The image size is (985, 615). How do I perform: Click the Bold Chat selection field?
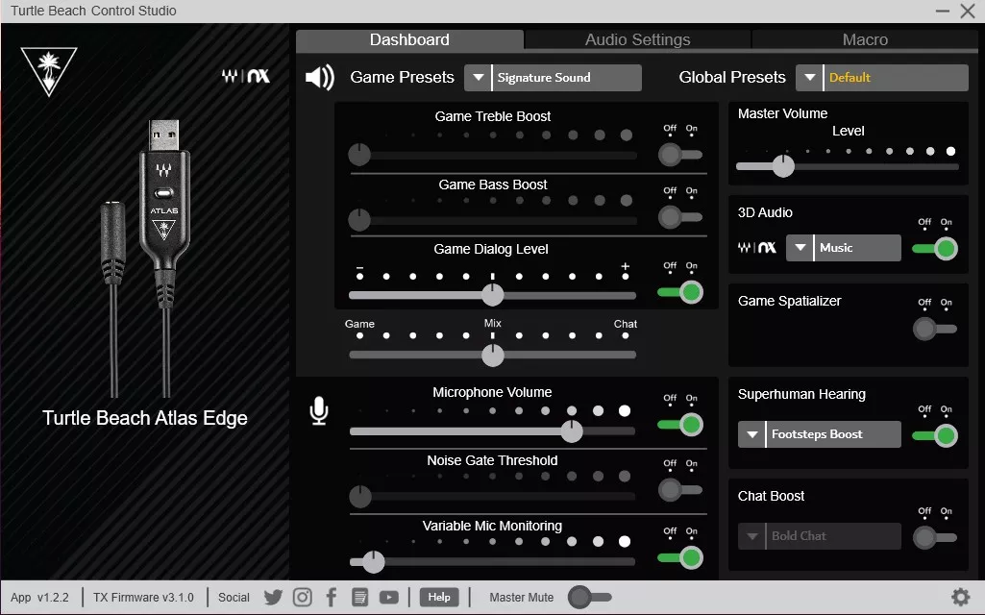834,536
